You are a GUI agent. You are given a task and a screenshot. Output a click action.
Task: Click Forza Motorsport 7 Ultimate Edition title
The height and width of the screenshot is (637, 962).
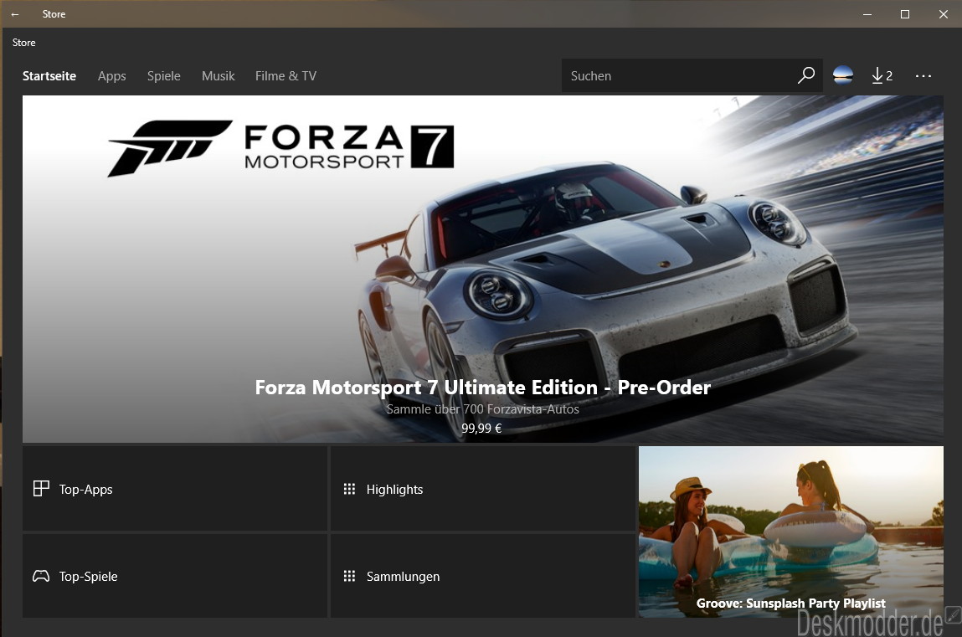pyautogui.click(x=483, y=388)
